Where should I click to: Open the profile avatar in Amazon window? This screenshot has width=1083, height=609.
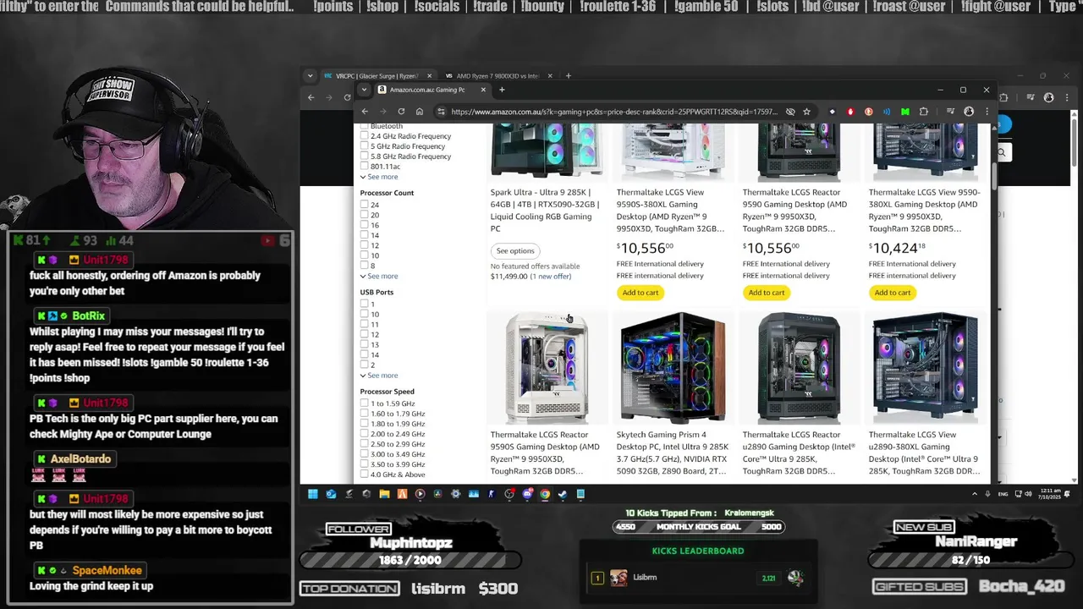969,112
